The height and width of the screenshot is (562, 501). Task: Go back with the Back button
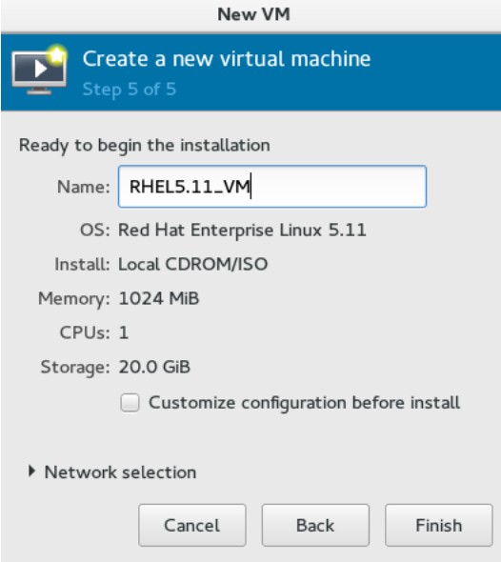pos(315,526)
